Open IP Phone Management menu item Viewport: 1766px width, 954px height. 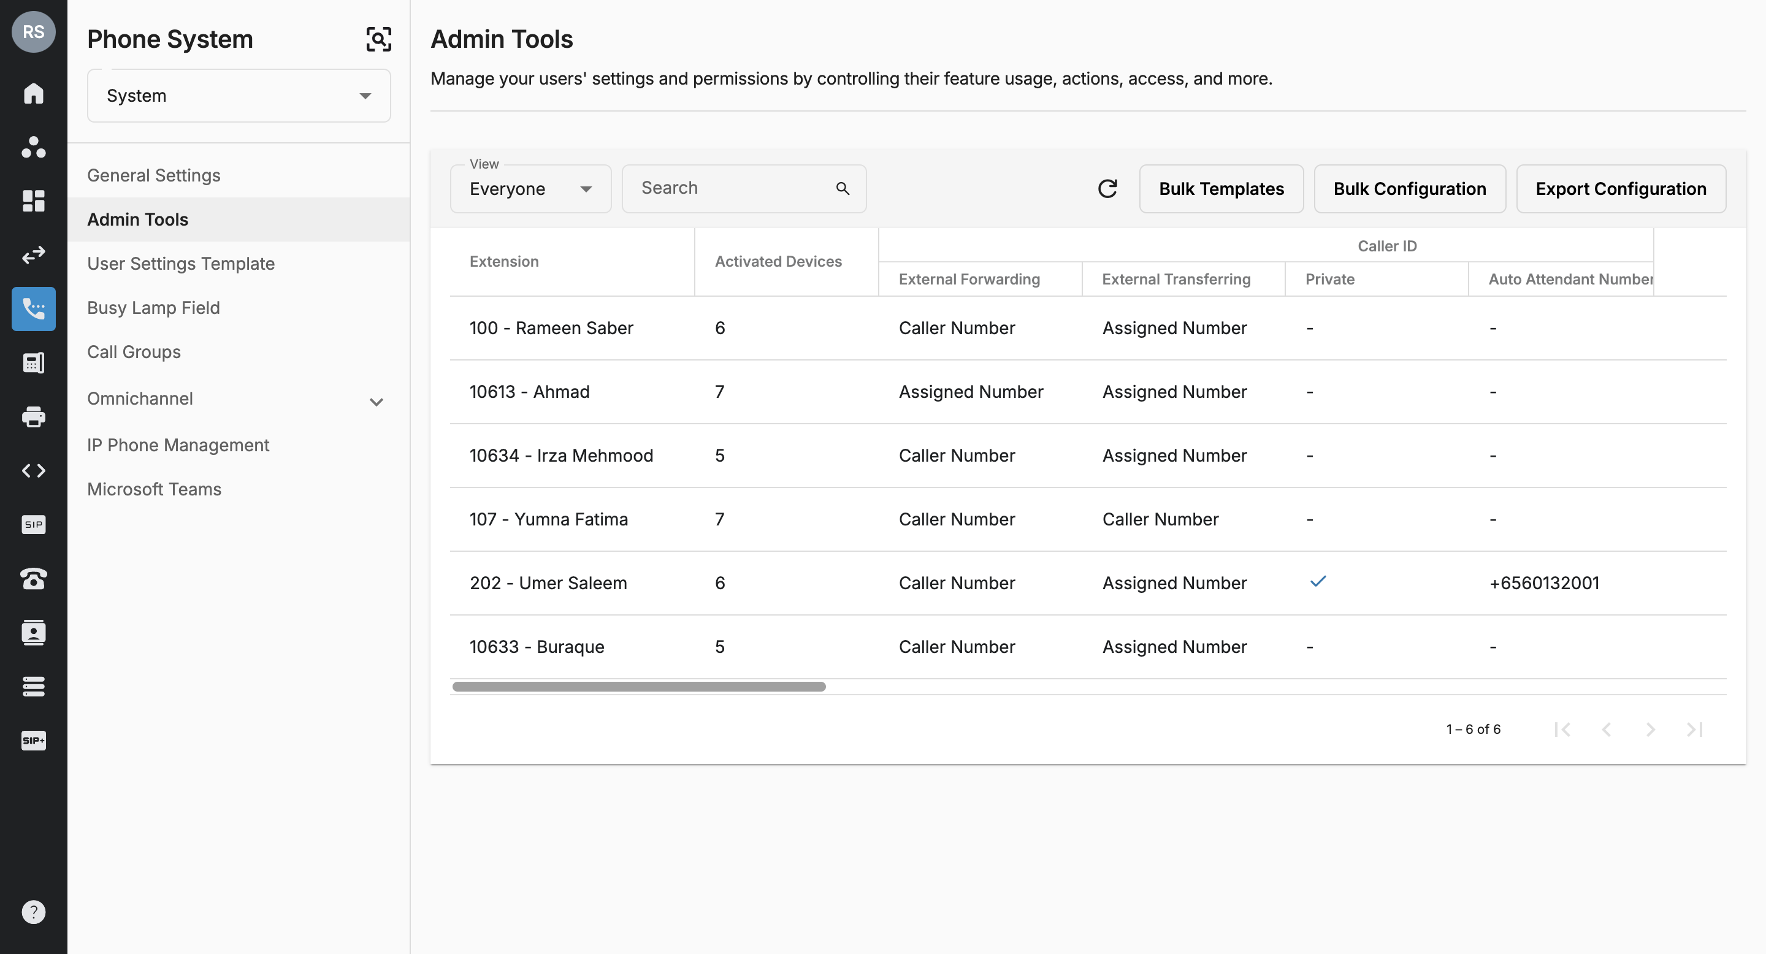click(239, 446)
